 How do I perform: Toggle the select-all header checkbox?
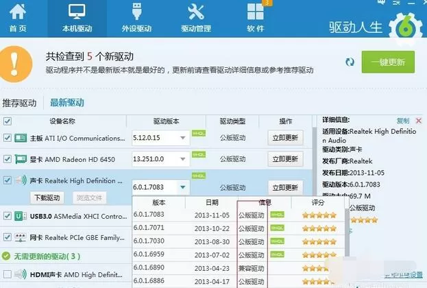8,121
